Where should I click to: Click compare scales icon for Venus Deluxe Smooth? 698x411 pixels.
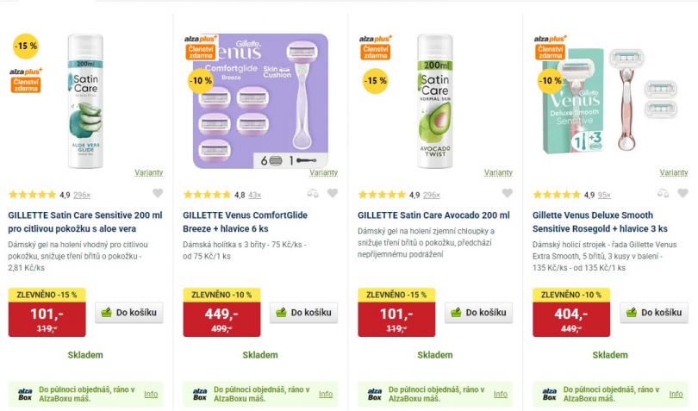point(664,194)
